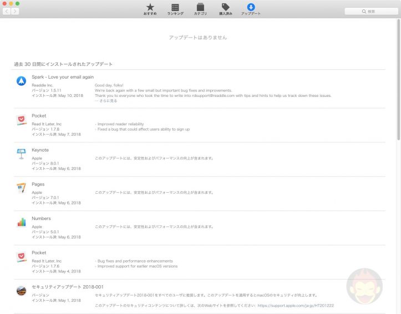Screen dimensions: 401x314
Task: Click the Pages title text
Action: pos(38,184)
